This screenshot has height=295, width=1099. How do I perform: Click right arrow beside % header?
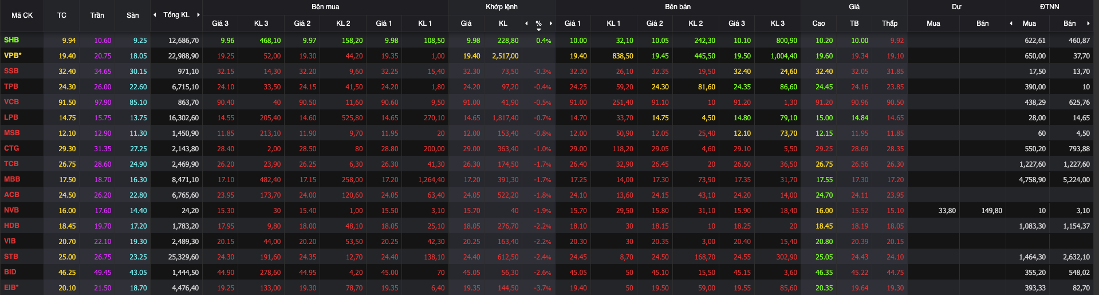point(551,23)
